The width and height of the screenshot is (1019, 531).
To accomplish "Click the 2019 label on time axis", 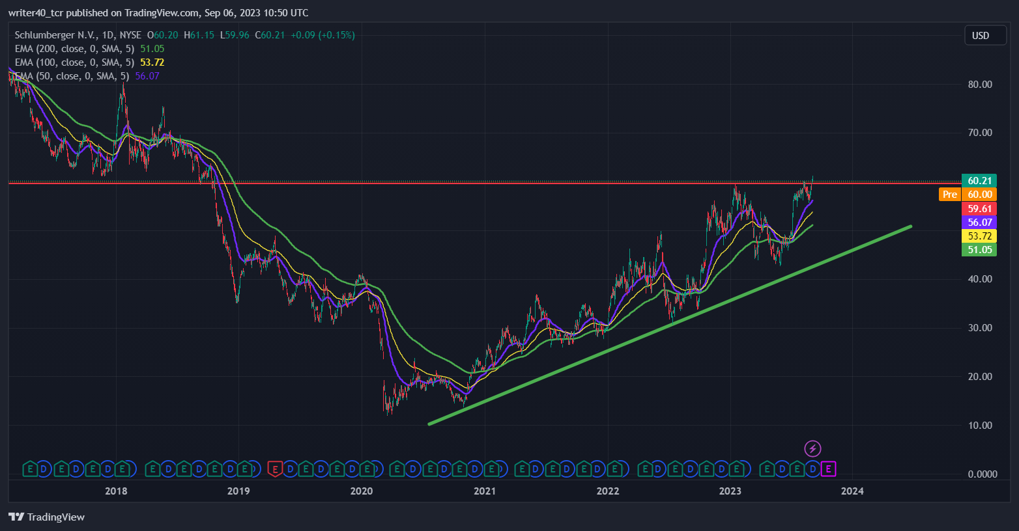I will tap(238, 491).
